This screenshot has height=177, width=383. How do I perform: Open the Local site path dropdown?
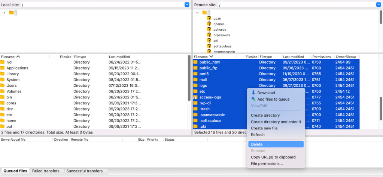[x=187, y=4]
